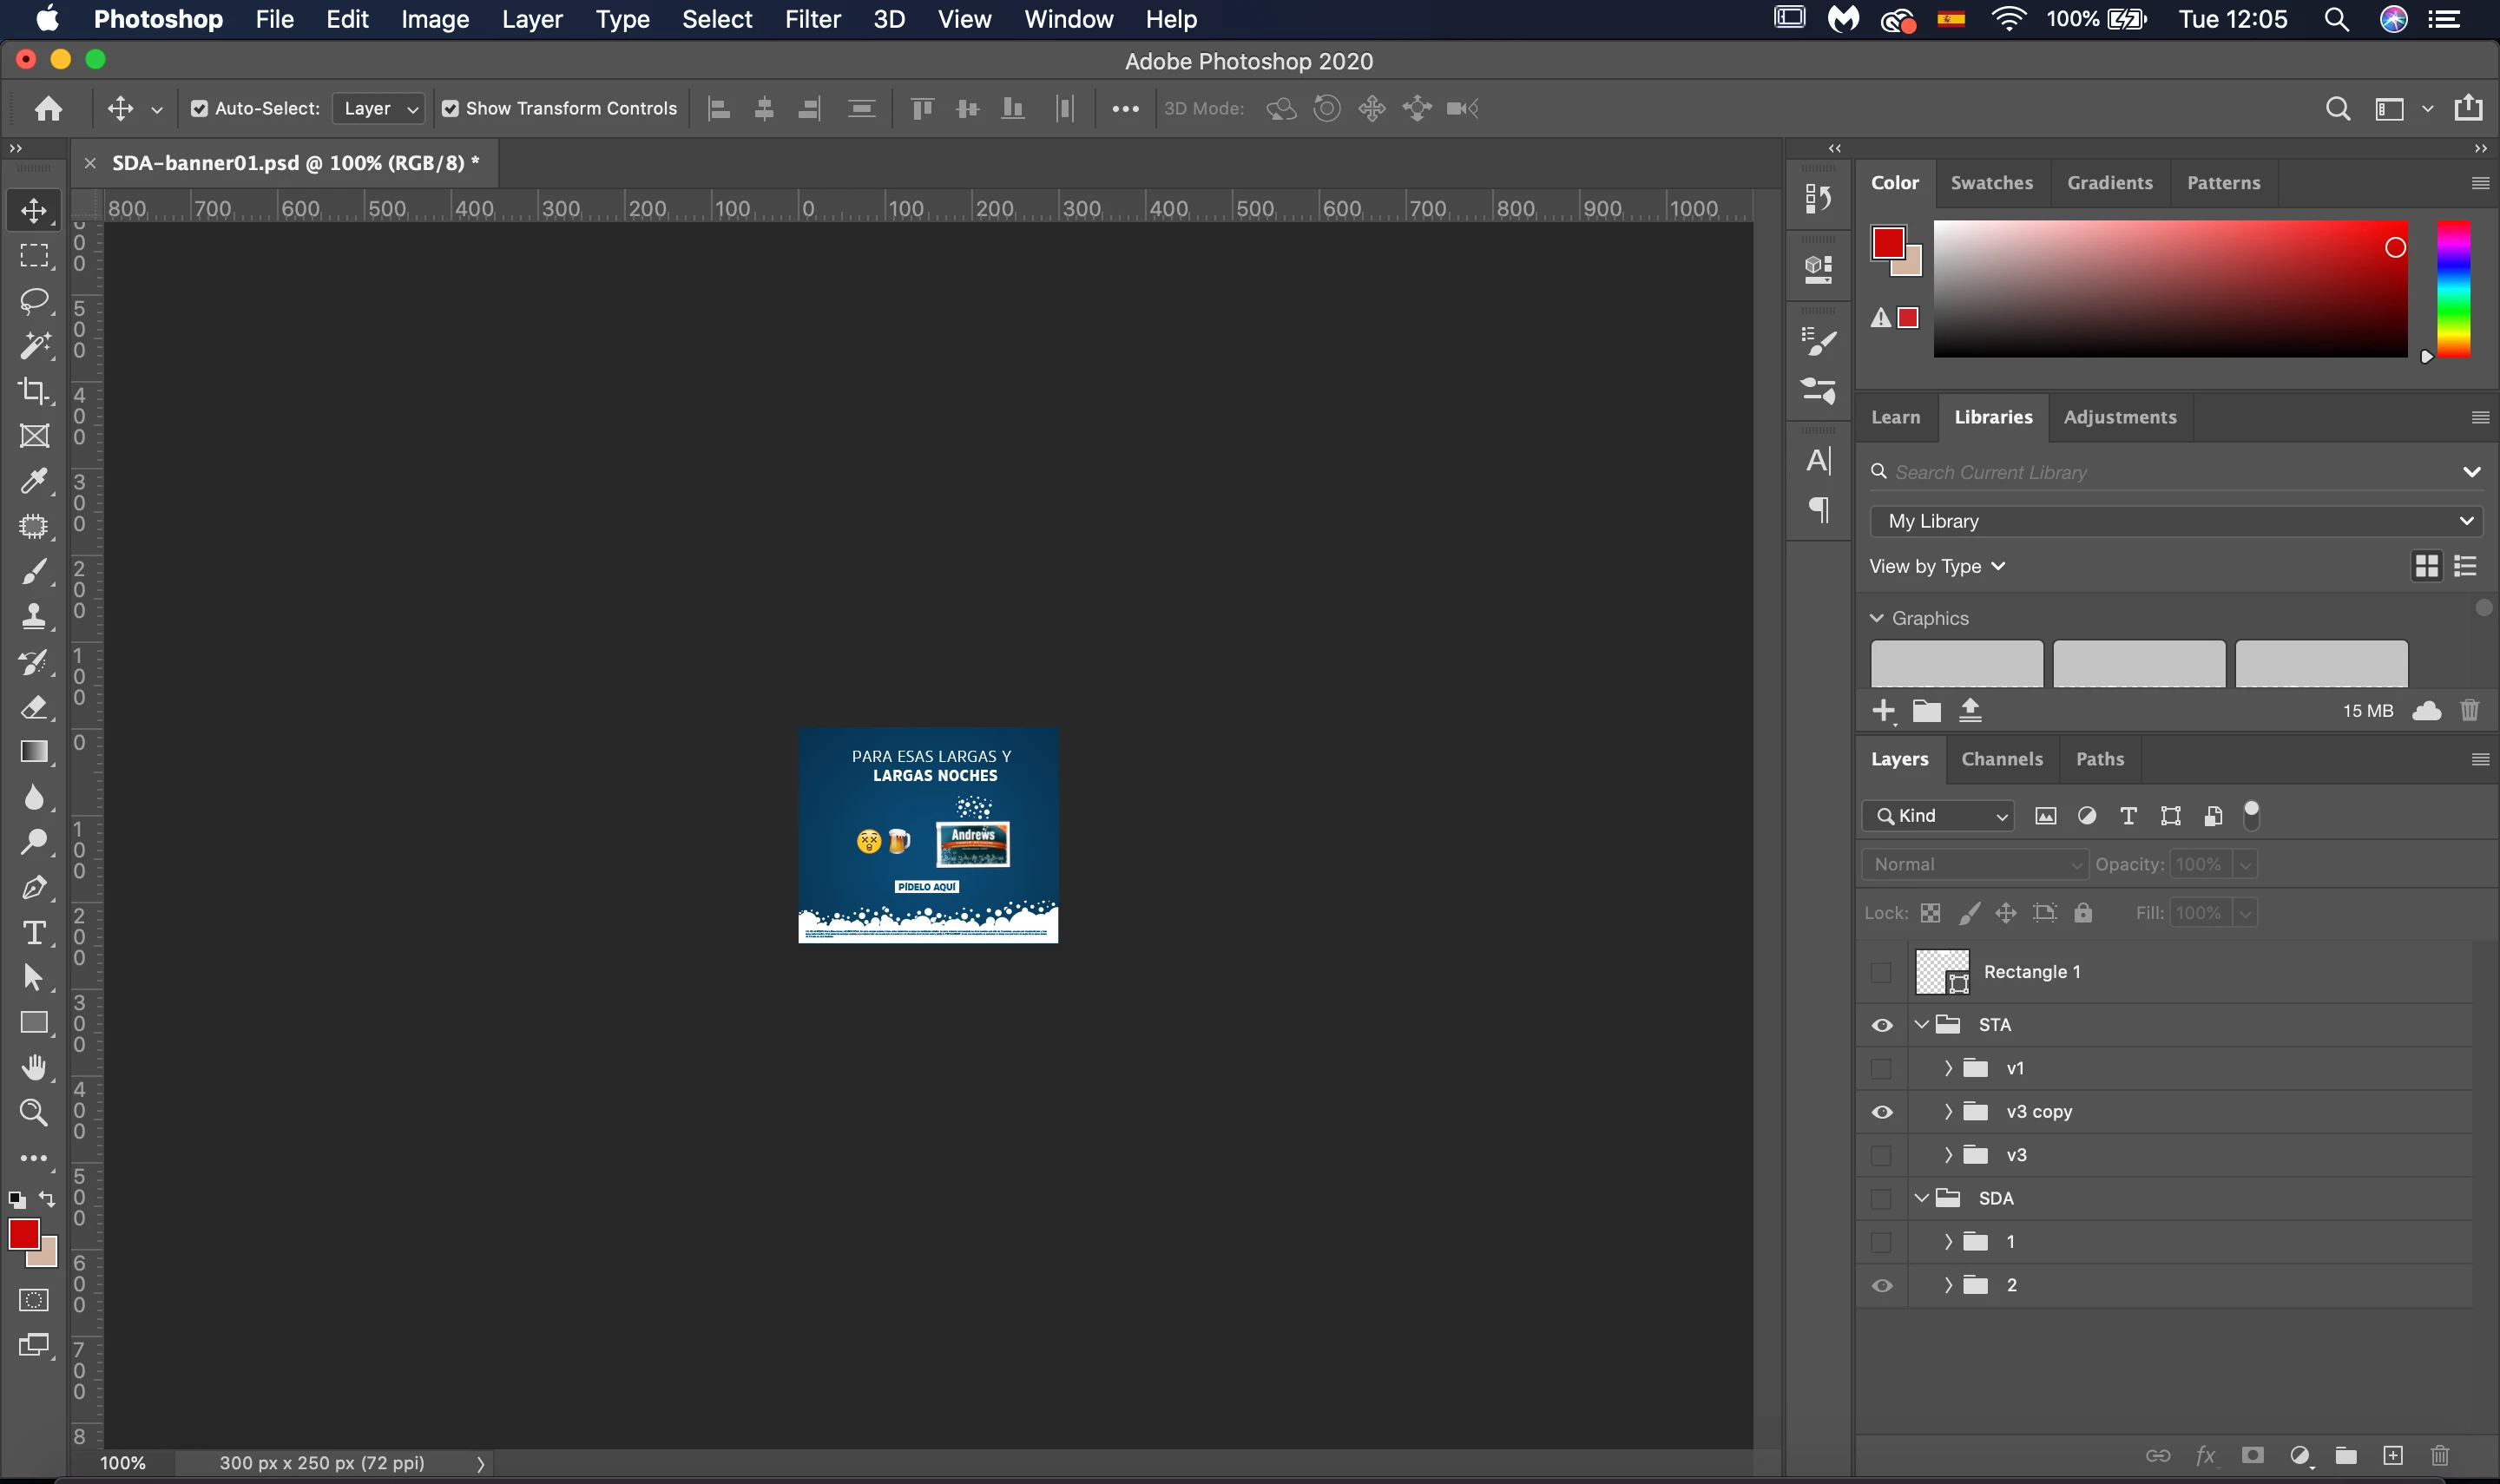Screen dimensions: 2500x1484
Task: Open the Filter menu
Action: [x=811, y=19]
